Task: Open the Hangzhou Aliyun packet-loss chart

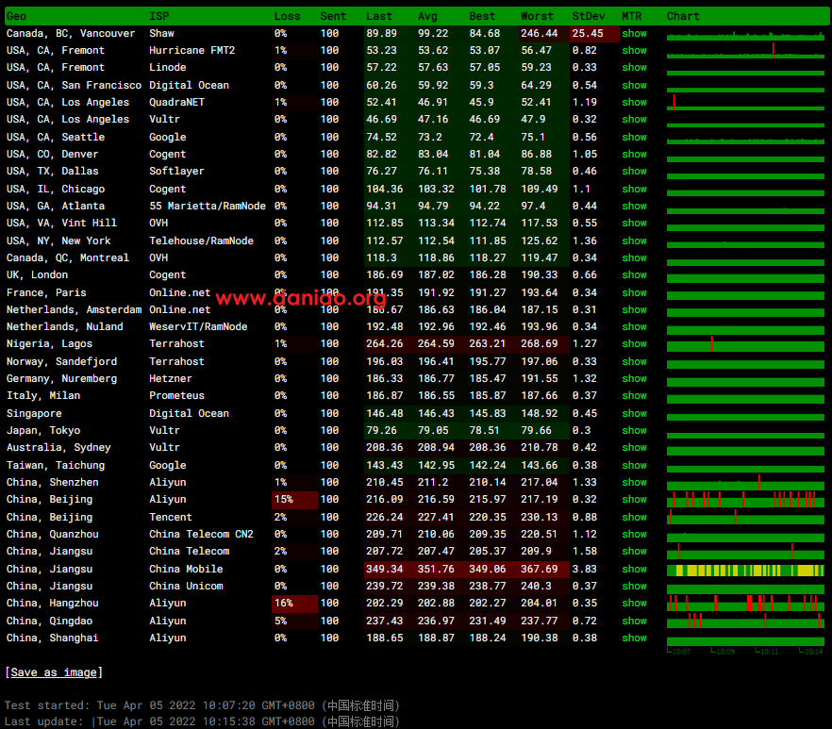Action: point(745,604)
